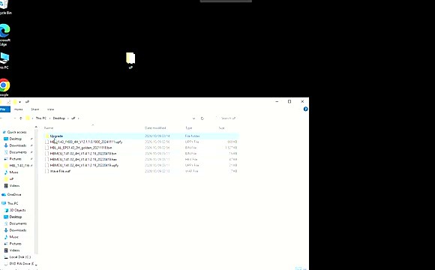Select the Wave File entry in the list
Viewport: 435px width, 270px height.
141,171
